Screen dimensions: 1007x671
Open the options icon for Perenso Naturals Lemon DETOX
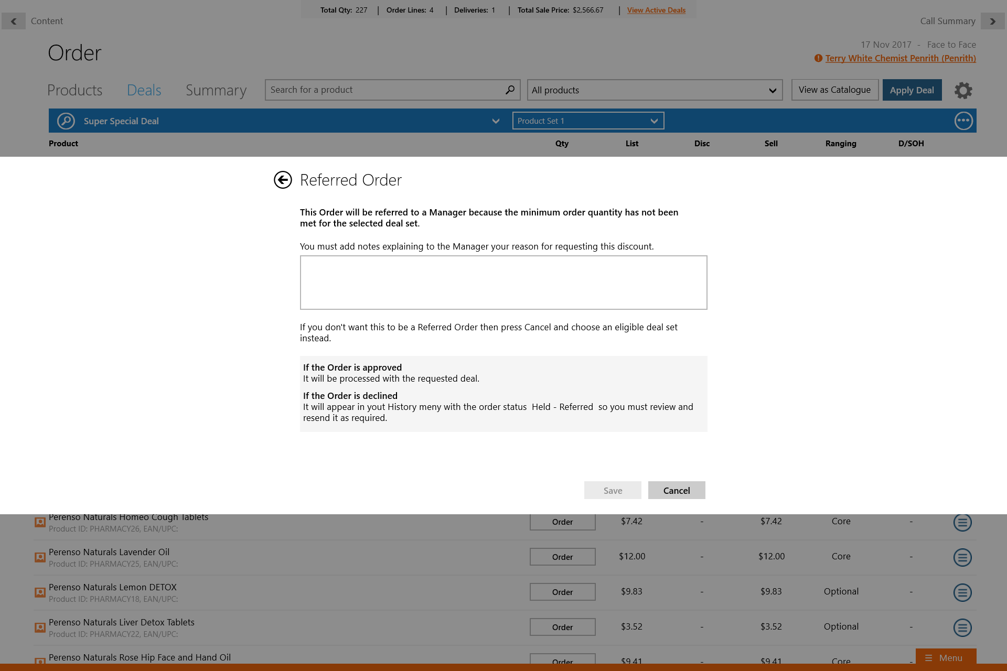[x=962, y=592]
